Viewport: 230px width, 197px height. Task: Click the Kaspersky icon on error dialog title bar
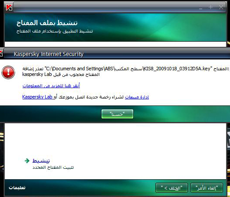click(1, 53)
